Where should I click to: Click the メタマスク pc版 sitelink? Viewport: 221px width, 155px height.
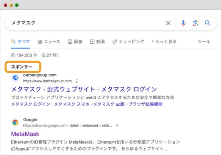click(x=109, y=104)
